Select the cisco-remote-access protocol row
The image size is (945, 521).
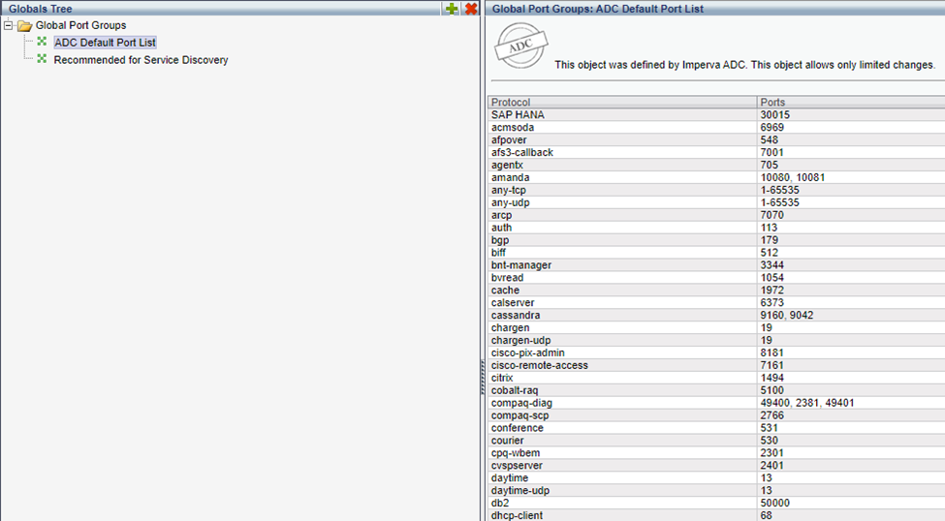(716, 366)
